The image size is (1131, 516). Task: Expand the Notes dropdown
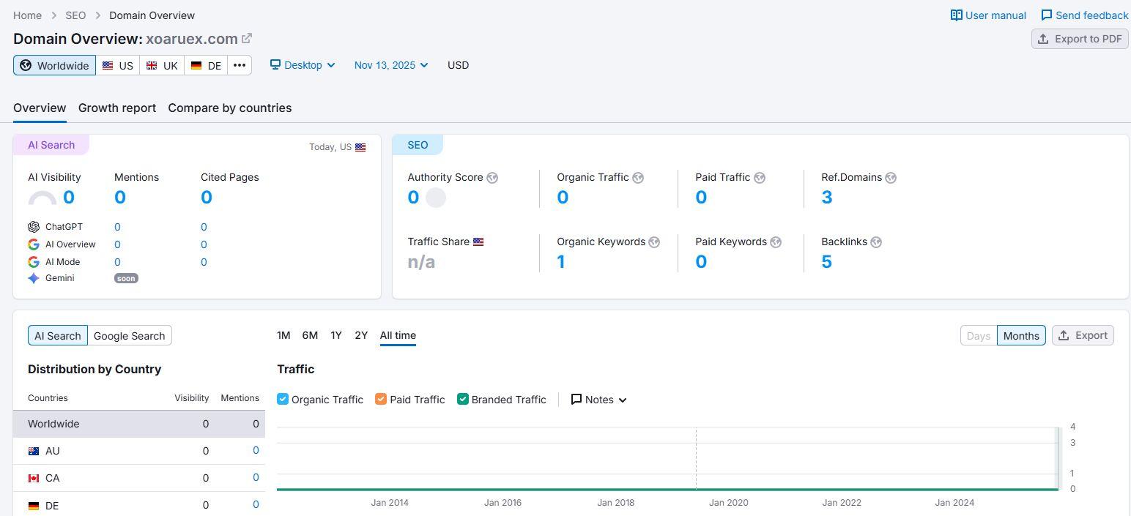[x=599, y=400]
